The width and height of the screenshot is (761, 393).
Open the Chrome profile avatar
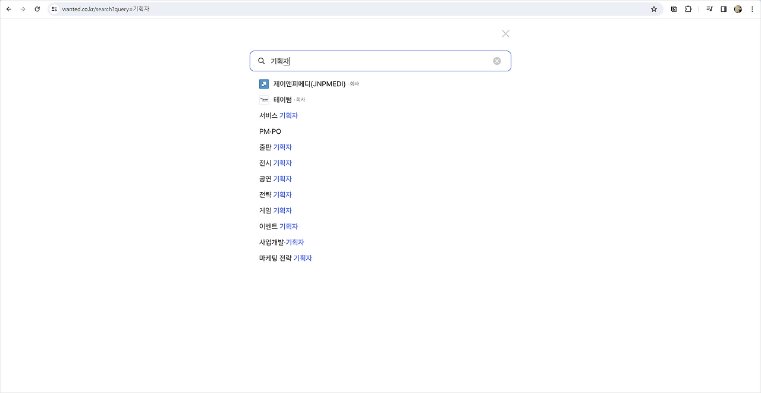point(738,9)
